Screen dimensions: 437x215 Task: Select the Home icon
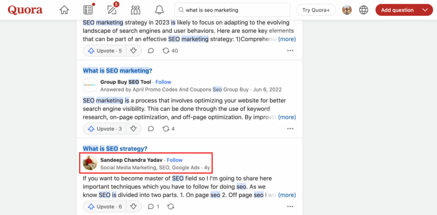(x=64, y=9)
